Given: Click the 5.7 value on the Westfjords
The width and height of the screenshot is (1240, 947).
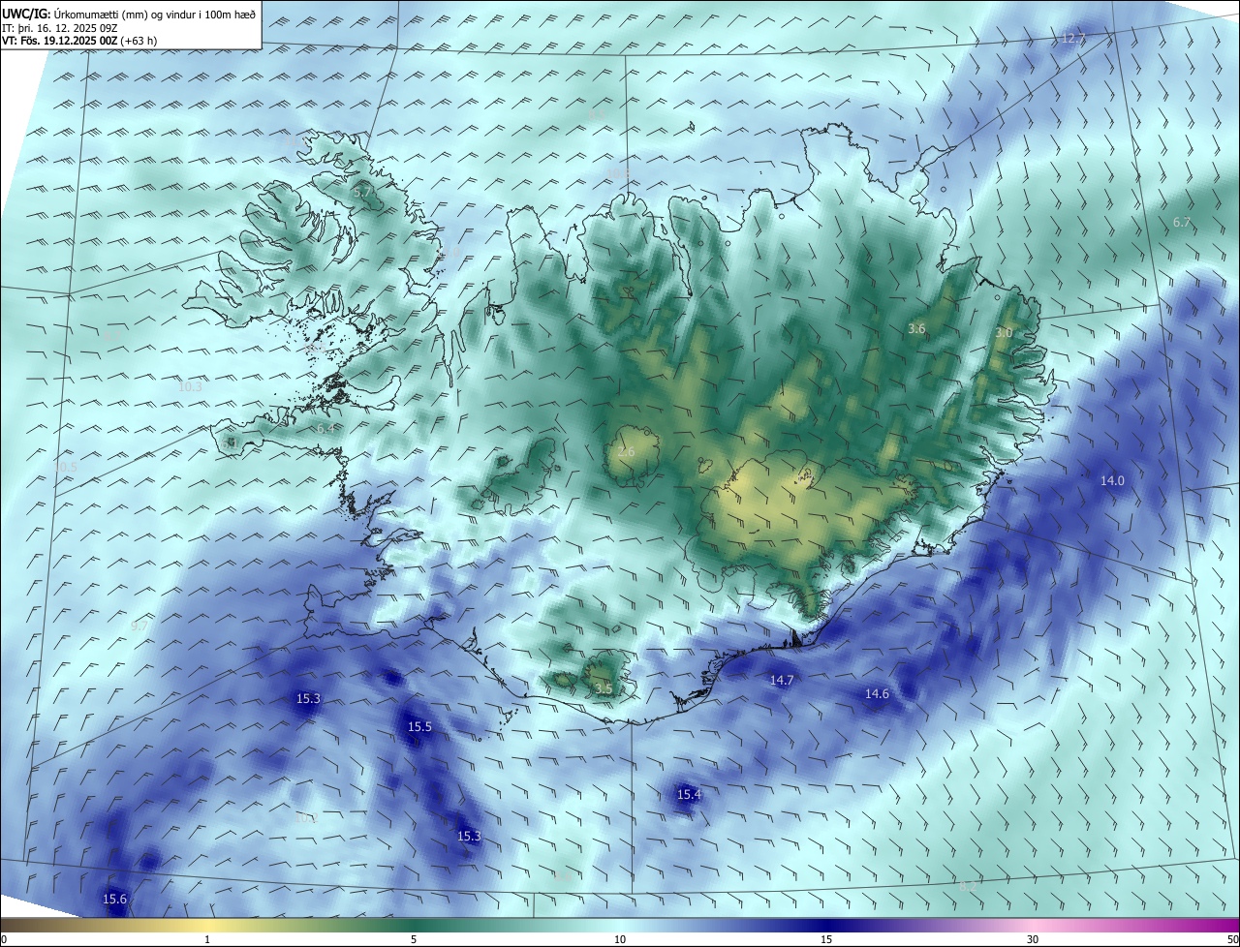Looking at the screenshot, I should (362, 193).
